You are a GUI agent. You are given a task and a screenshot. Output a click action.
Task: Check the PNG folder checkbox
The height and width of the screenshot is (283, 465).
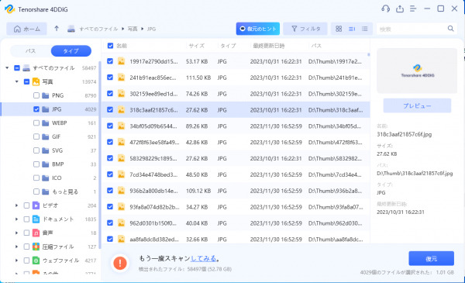pyautogui.click(x=36, y=95)
